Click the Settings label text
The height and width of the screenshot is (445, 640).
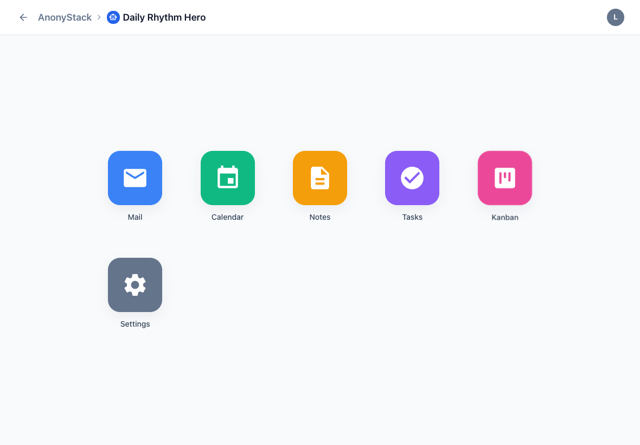[135, 324]
